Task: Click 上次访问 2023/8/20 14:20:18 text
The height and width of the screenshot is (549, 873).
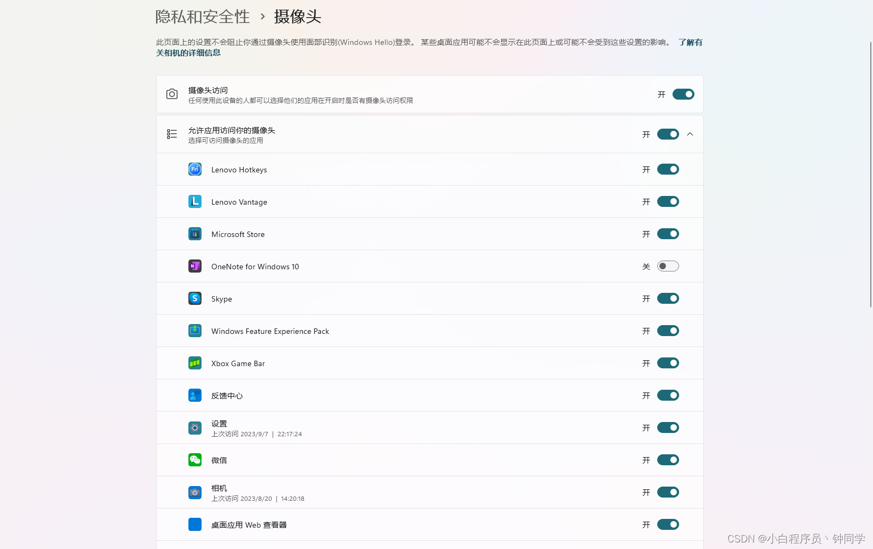Action: [258, 499]
